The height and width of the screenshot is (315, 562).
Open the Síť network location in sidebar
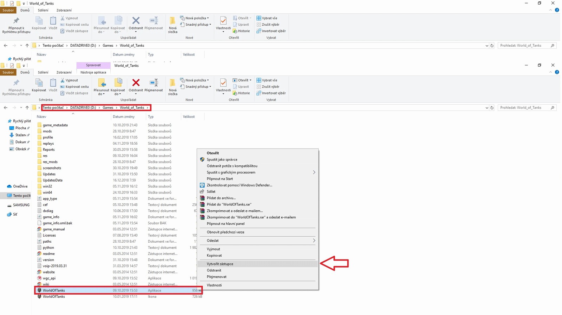click(x=15, y=214)
